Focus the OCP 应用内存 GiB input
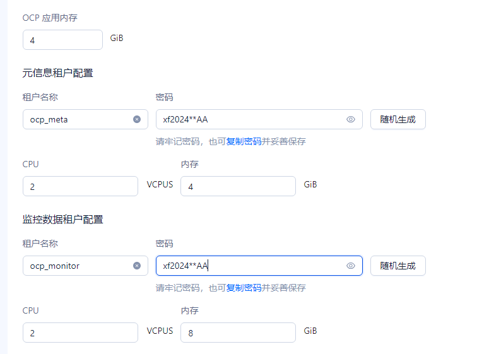The width and height of the screenshot is (477, 354). (x=62, y=40)
